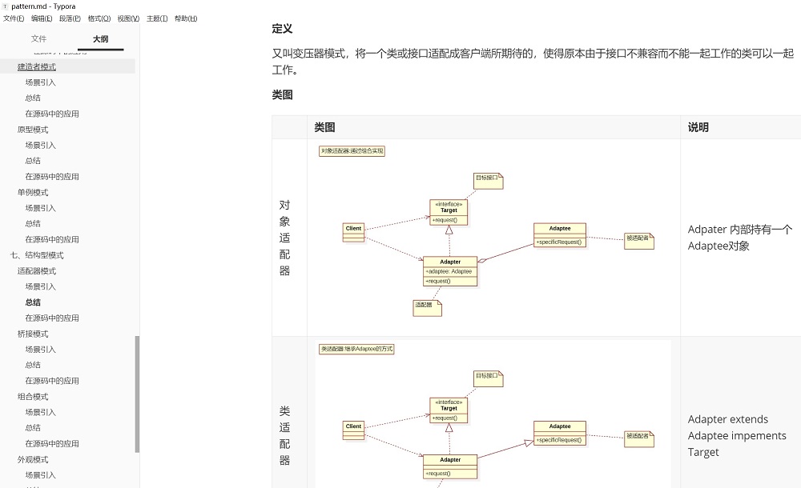The image size is (801, 488).
Task: Open the 文件(F) menu
Action: [x=14, y=18]
